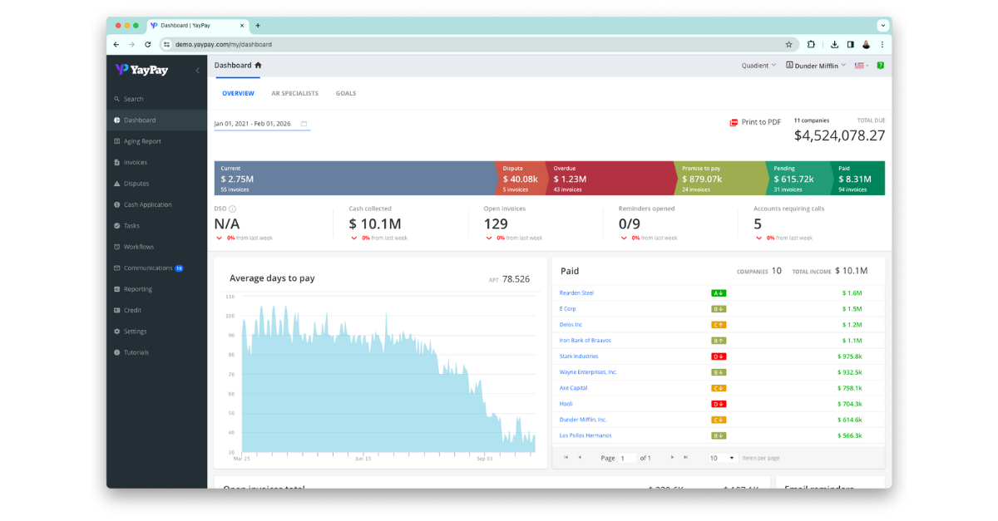This screenshot has height=521, width=998.
Task: Click the YayPay logo
Action: click(x=142, y=70)
